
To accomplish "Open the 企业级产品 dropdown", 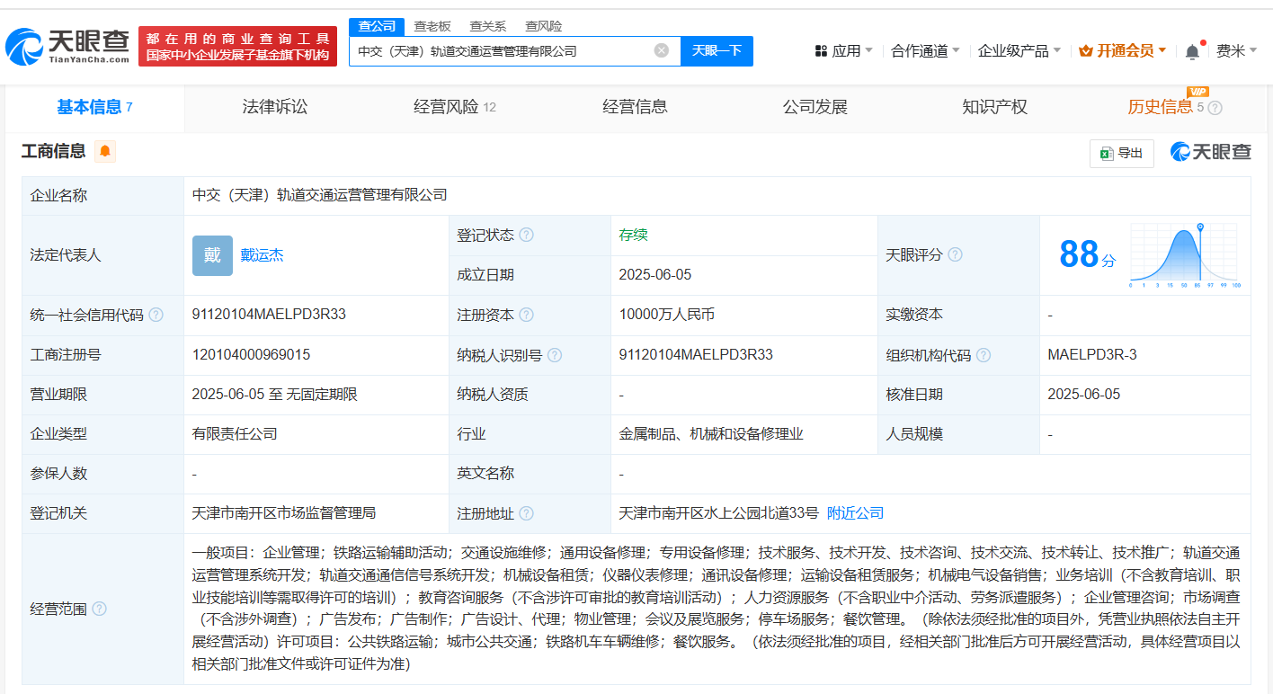I will point(1019,51).
